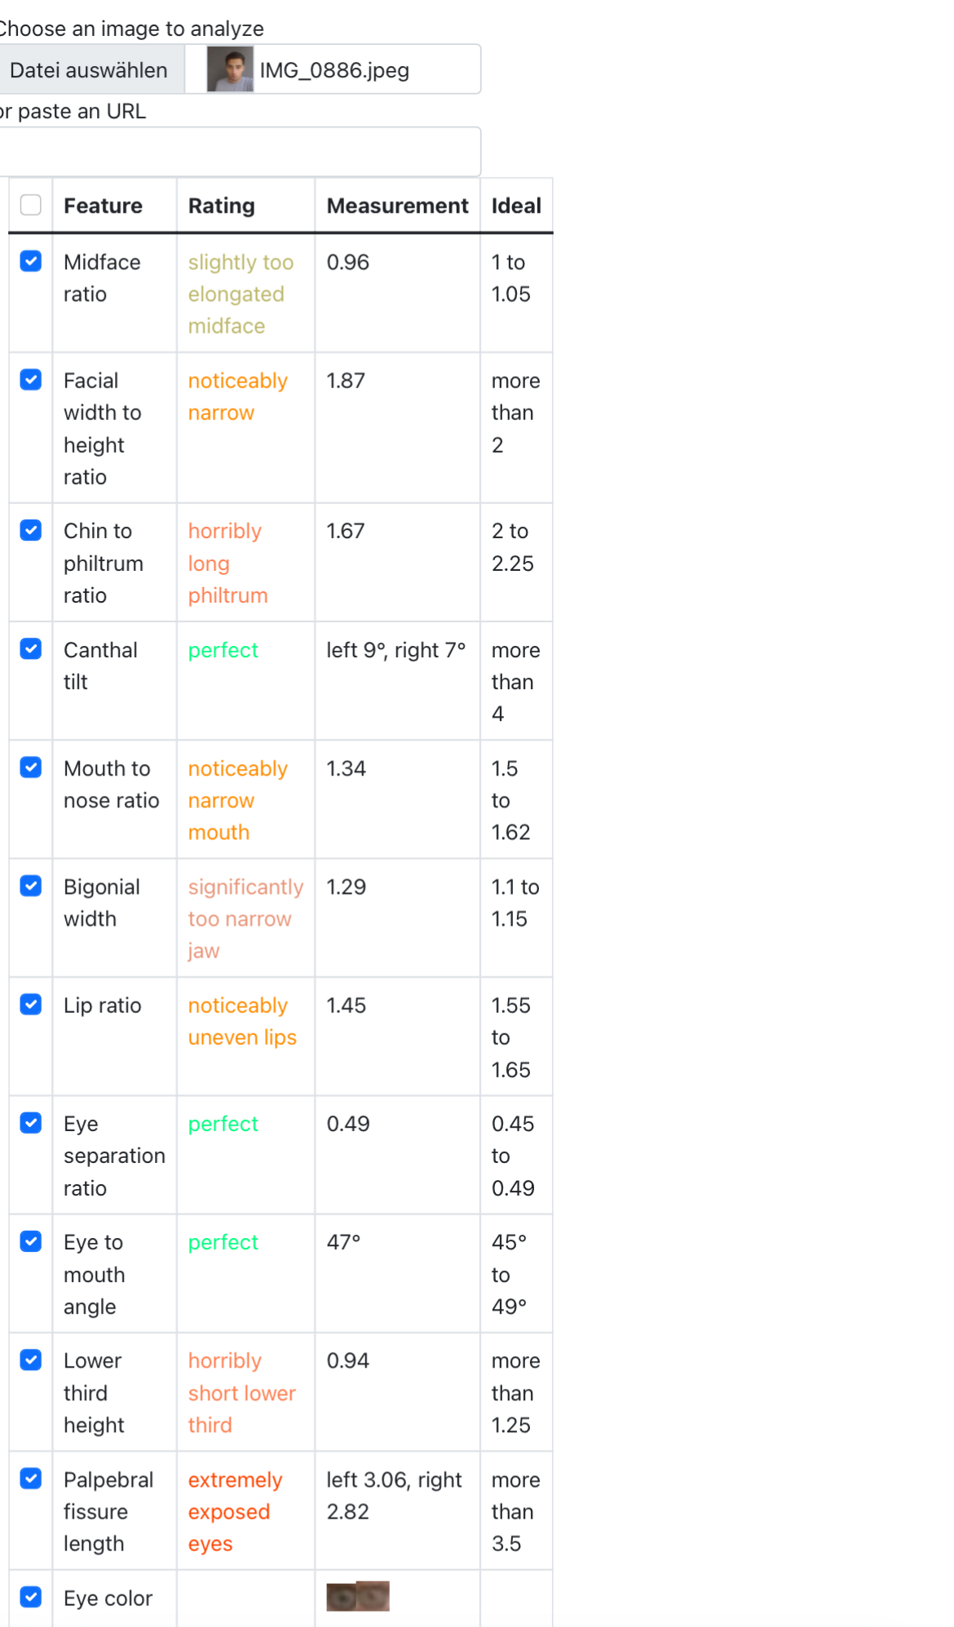
Task: Toggle the select-all checkbox in header row
Action: point(31,205)
